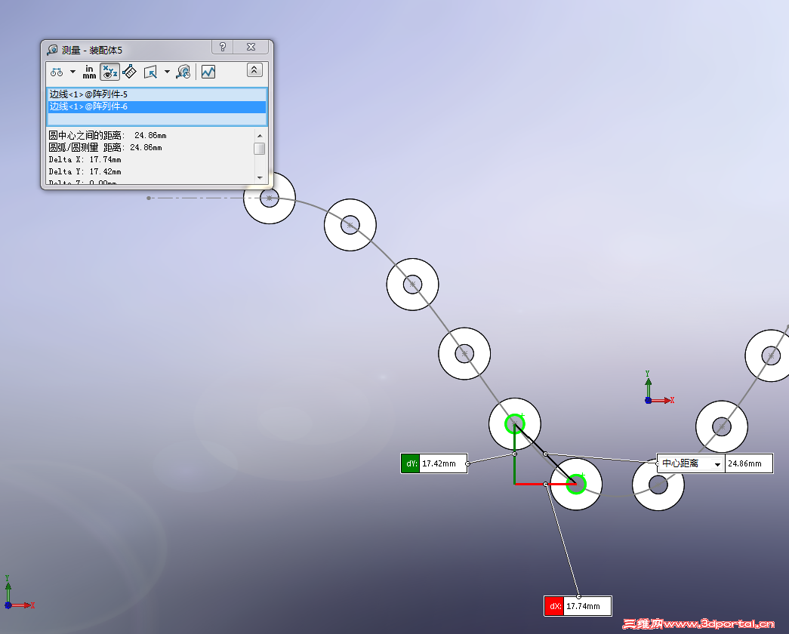Screen dimensions: 789x634
Task: Expand the arc/circle measurement options arrow
Action: pyautogui.click(x=73, y=72)
